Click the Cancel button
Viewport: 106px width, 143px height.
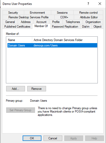pos(53,138)
